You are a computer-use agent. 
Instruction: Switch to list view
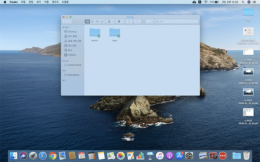(92, 21)
